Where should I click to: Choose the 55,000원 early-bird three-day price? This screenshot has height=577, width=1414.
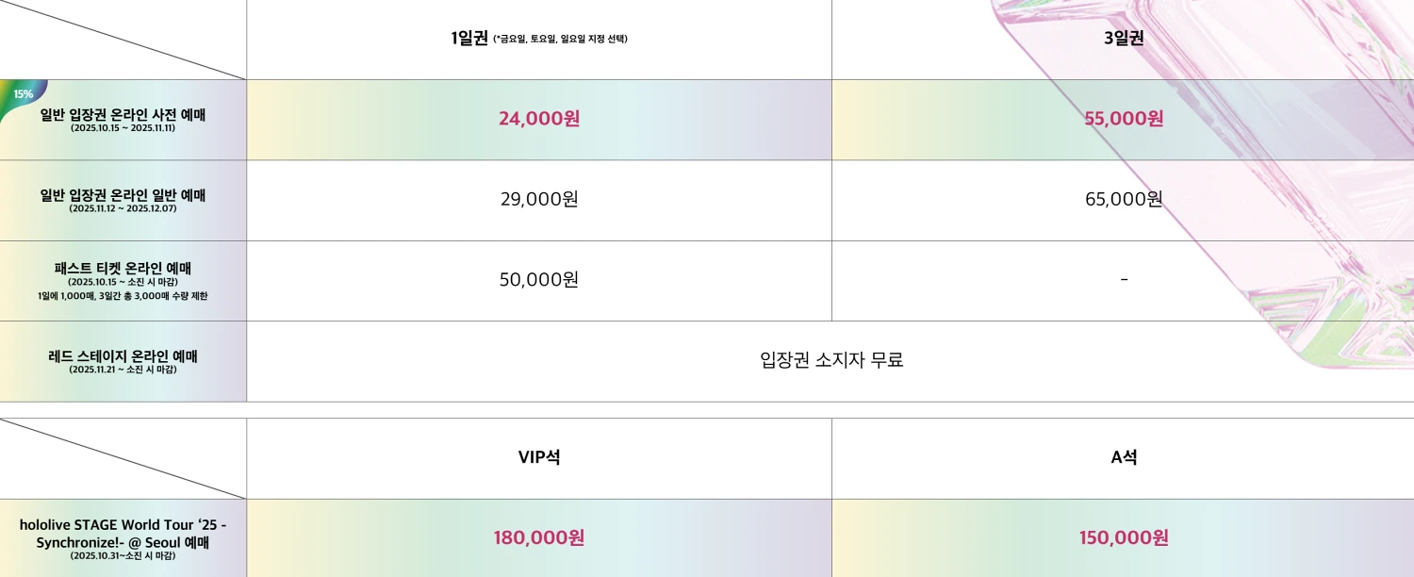[x=1124, y=119]
